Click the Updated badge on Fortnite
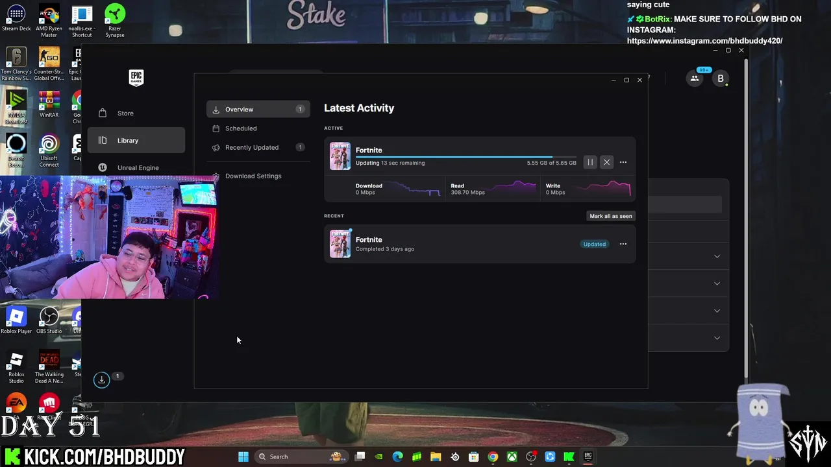The image size is (831, 467). 594,244
